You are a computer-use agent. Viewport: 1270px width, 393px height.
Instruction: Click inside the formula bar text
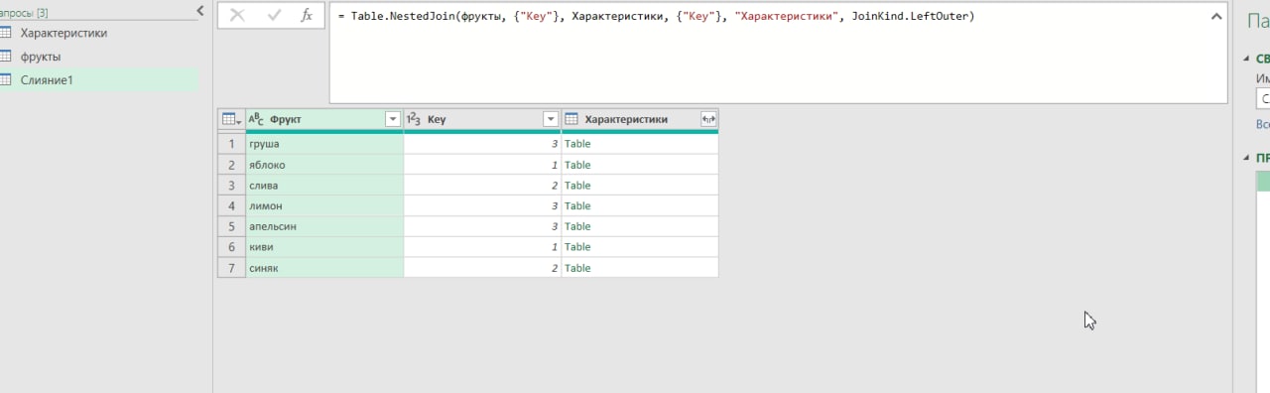pos(656,16)
